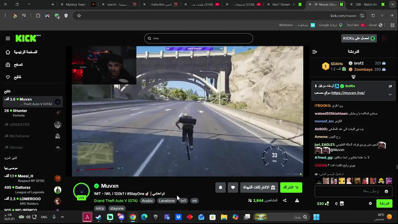Open Chrome three-dot menu
398x224 pixels.
coord(5,16)
